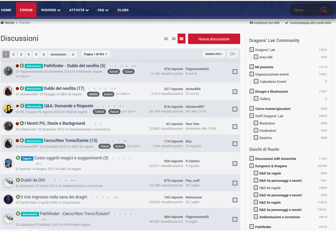This screenshot has height=231, width=336.
Task: Enable the D&D 5e regole filter checkbox
Action: pyautogui.click(x=256, y=173)
